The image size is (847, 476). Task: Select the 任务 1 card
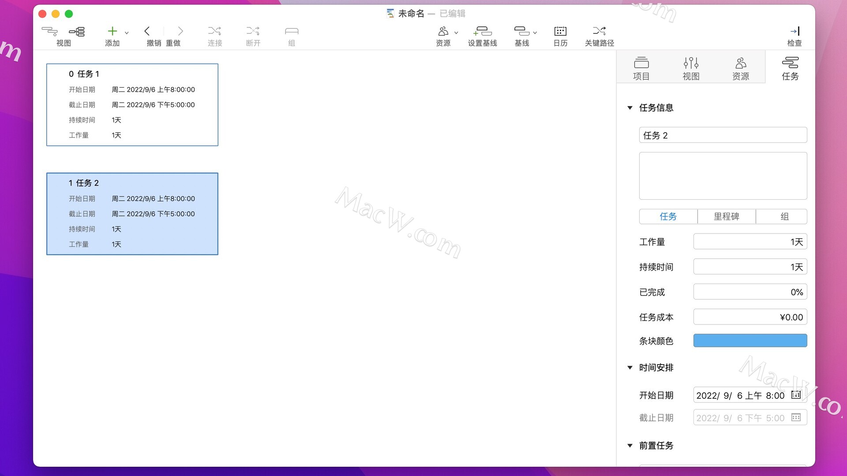(132, 105)
